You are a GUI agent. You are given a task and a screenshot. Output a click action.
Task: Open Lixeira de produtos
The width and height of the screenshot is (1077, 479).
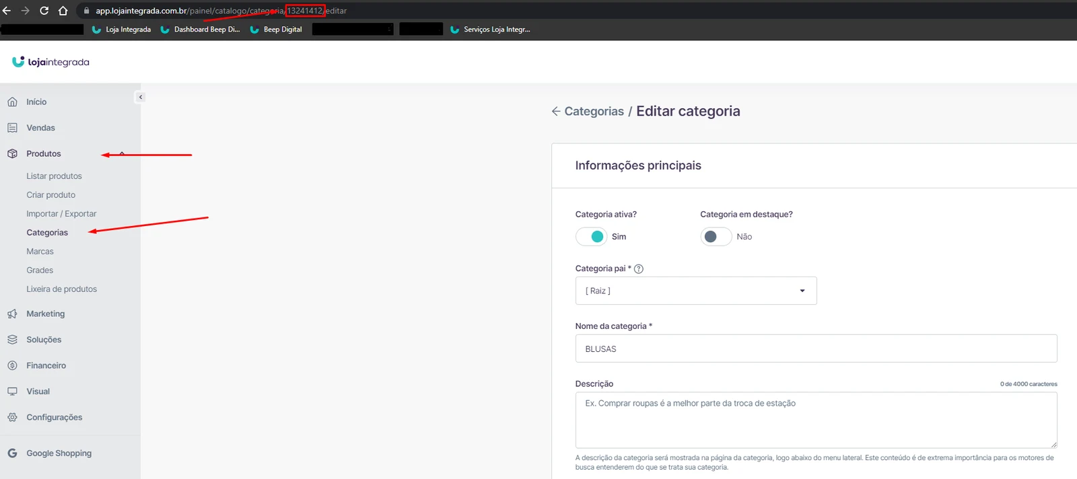(x=61, y=289)
